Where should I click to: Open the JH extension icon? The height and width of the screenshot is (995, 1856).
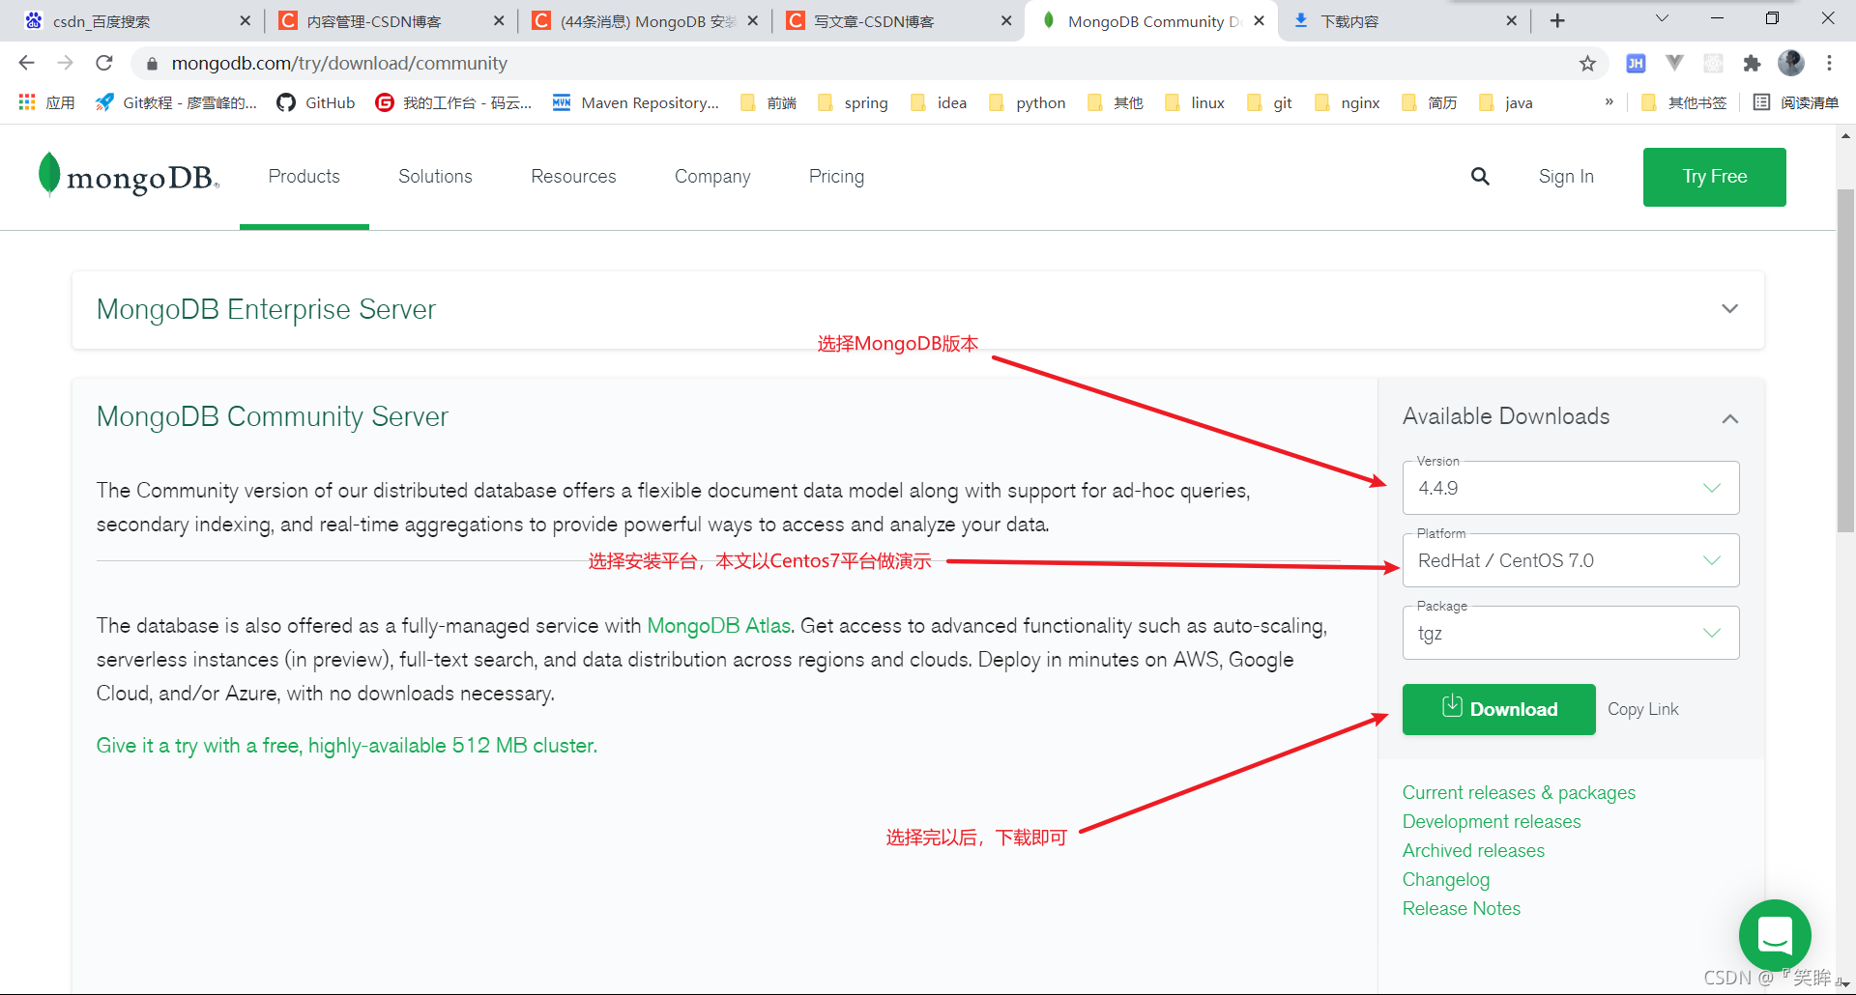1636,63
